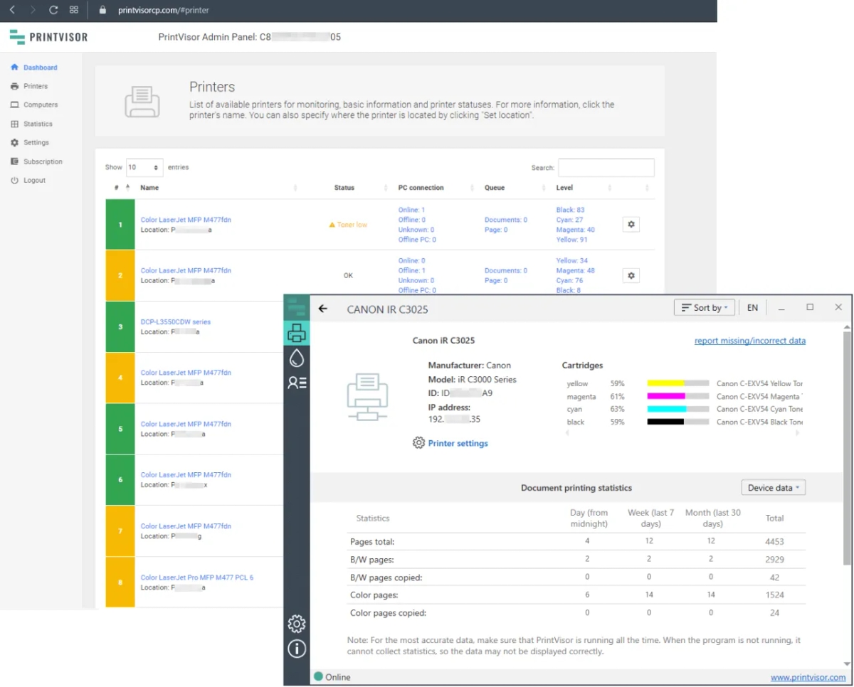Open the Printer settings link
Screen dimensions: 854x687
click(458, 443)
